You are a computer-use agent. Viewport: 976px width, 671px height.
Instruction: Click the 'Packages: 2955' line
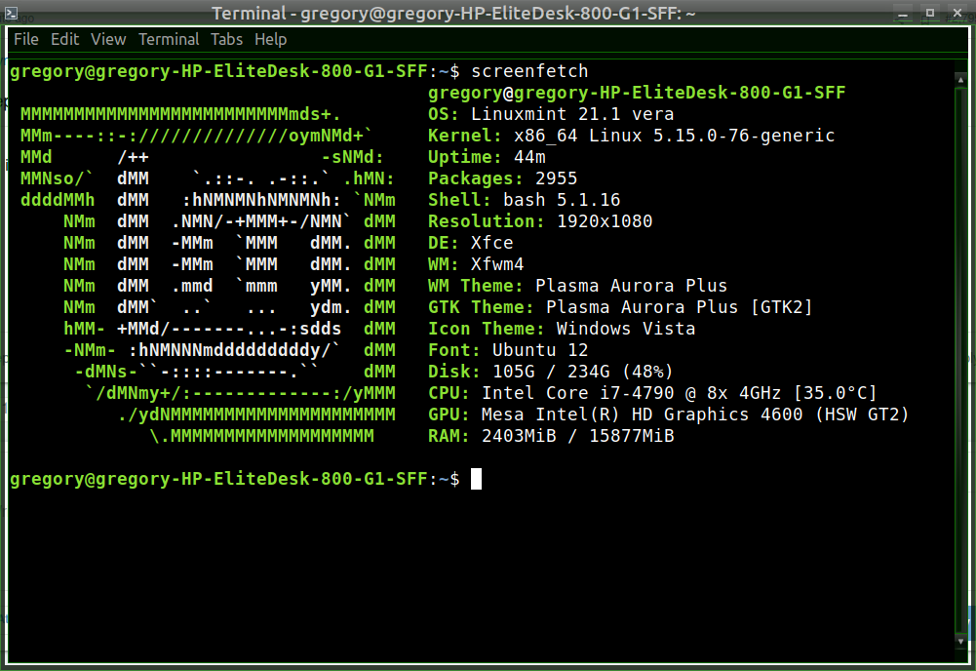coord(503,178)
